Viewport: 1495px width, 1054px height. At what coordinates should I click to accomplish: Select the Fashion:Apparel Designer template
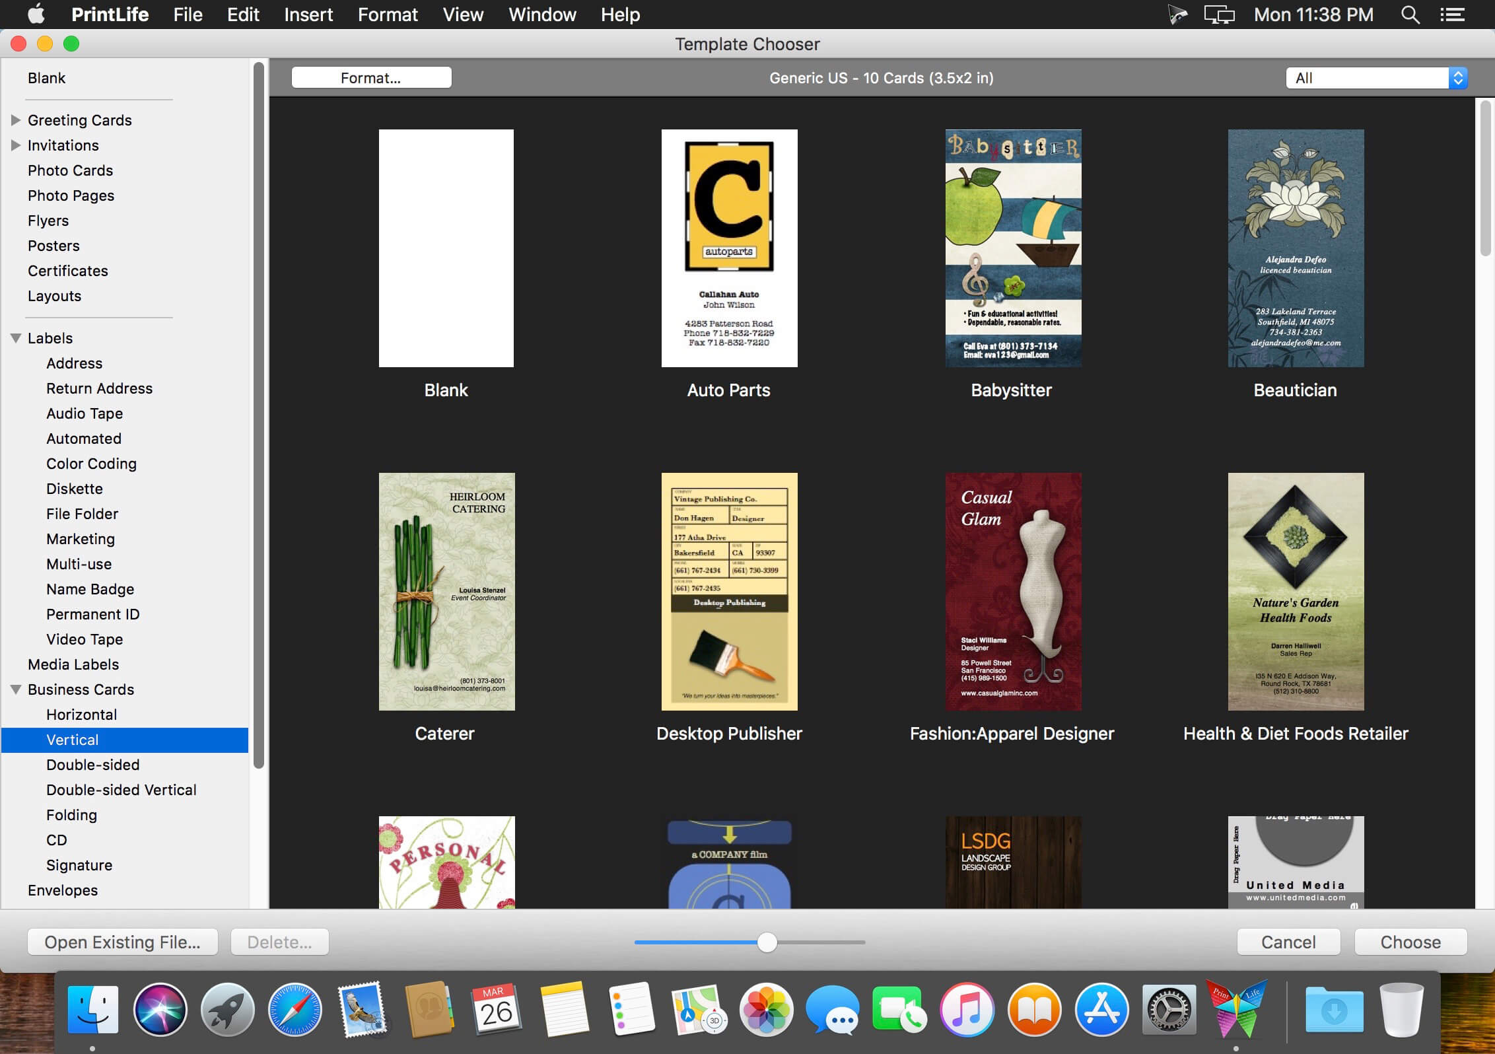pyautogui.click(x=1013, y=592)
